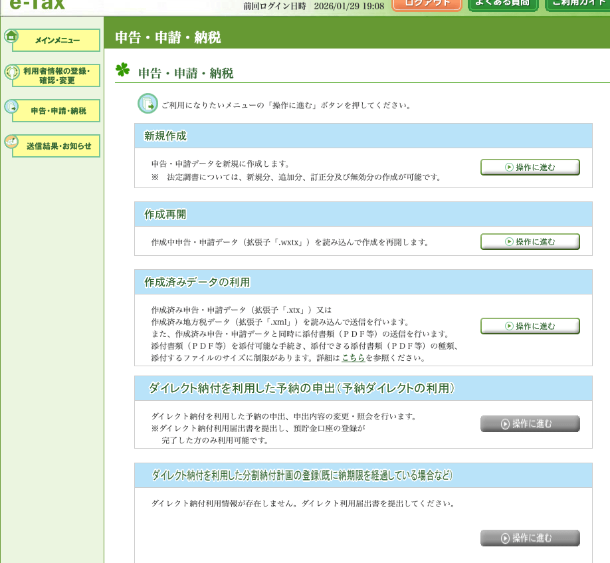Click the icon beside 送信結果・お知らせ
Screen dimensions: 610x563
(x=11, y=142)
